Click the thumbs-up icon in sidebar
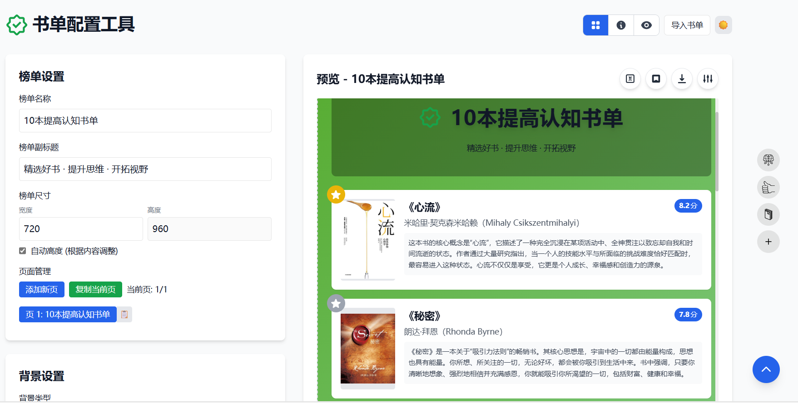 pyautogui.click(x=768, y=187)
